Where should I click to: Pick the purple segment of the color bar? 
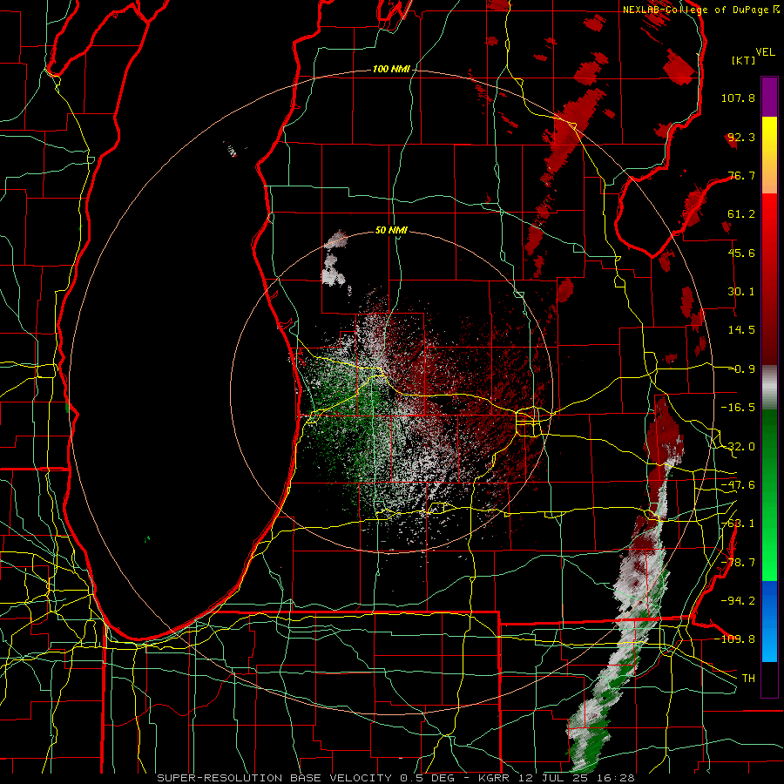click(769, 97)
